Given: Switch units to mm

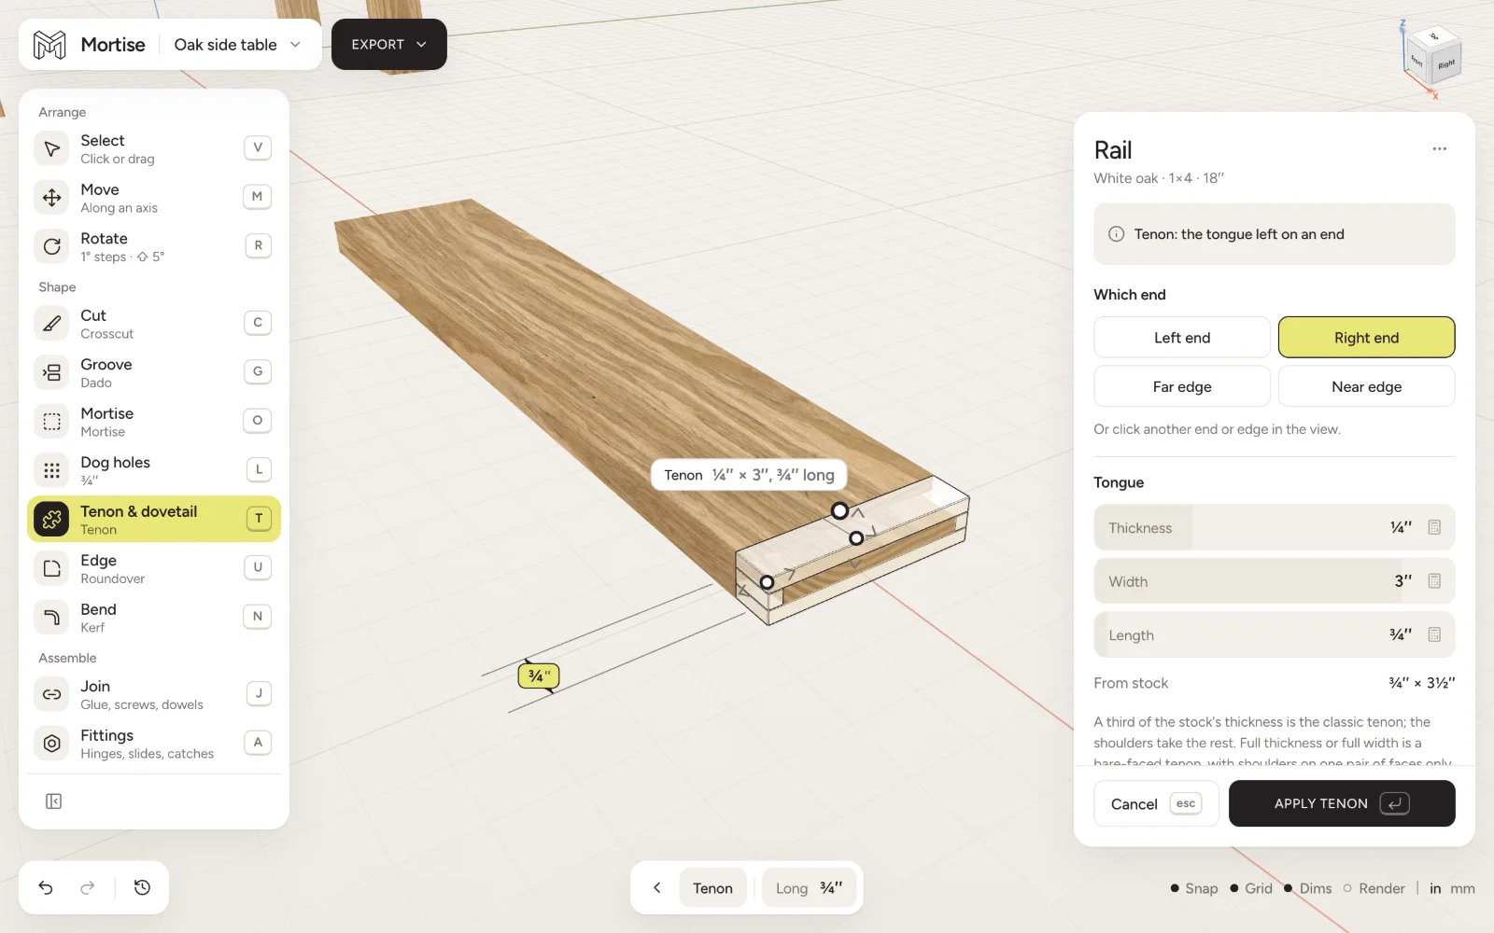Looking at the screenshot, I should 1462,888.
